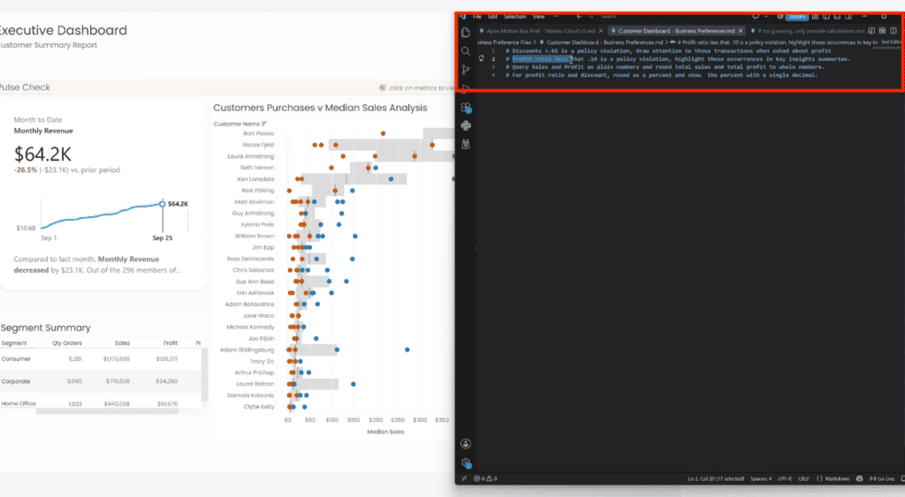Screen dimensions: 905x497
Task: Show errors and warnings count in status bar
Action: tap(485, 478)
